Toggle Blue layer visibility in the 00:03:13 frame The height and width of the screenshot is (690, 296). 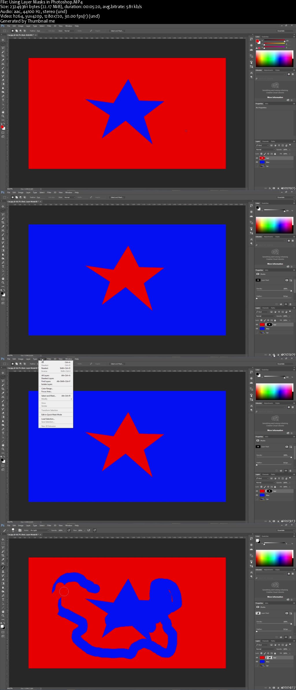click(257, 495)
